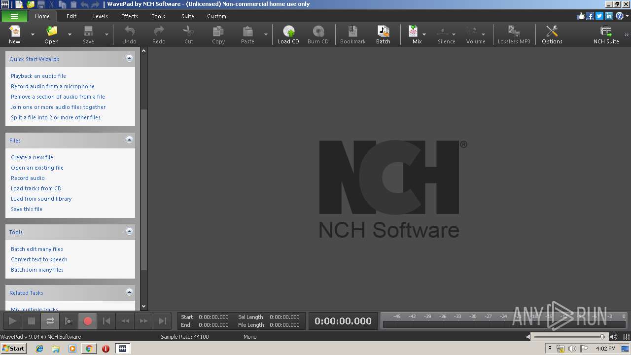Click the LinkedIn share icon

pos(609,16)
